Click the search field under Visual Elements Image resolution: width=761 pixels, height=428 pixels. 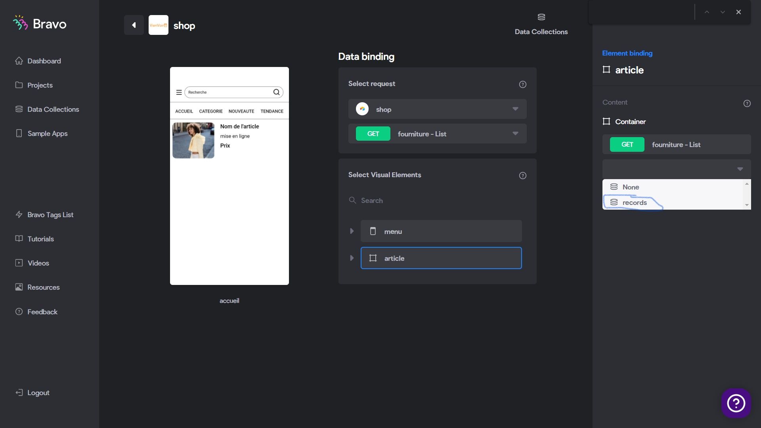pos(438,201)
